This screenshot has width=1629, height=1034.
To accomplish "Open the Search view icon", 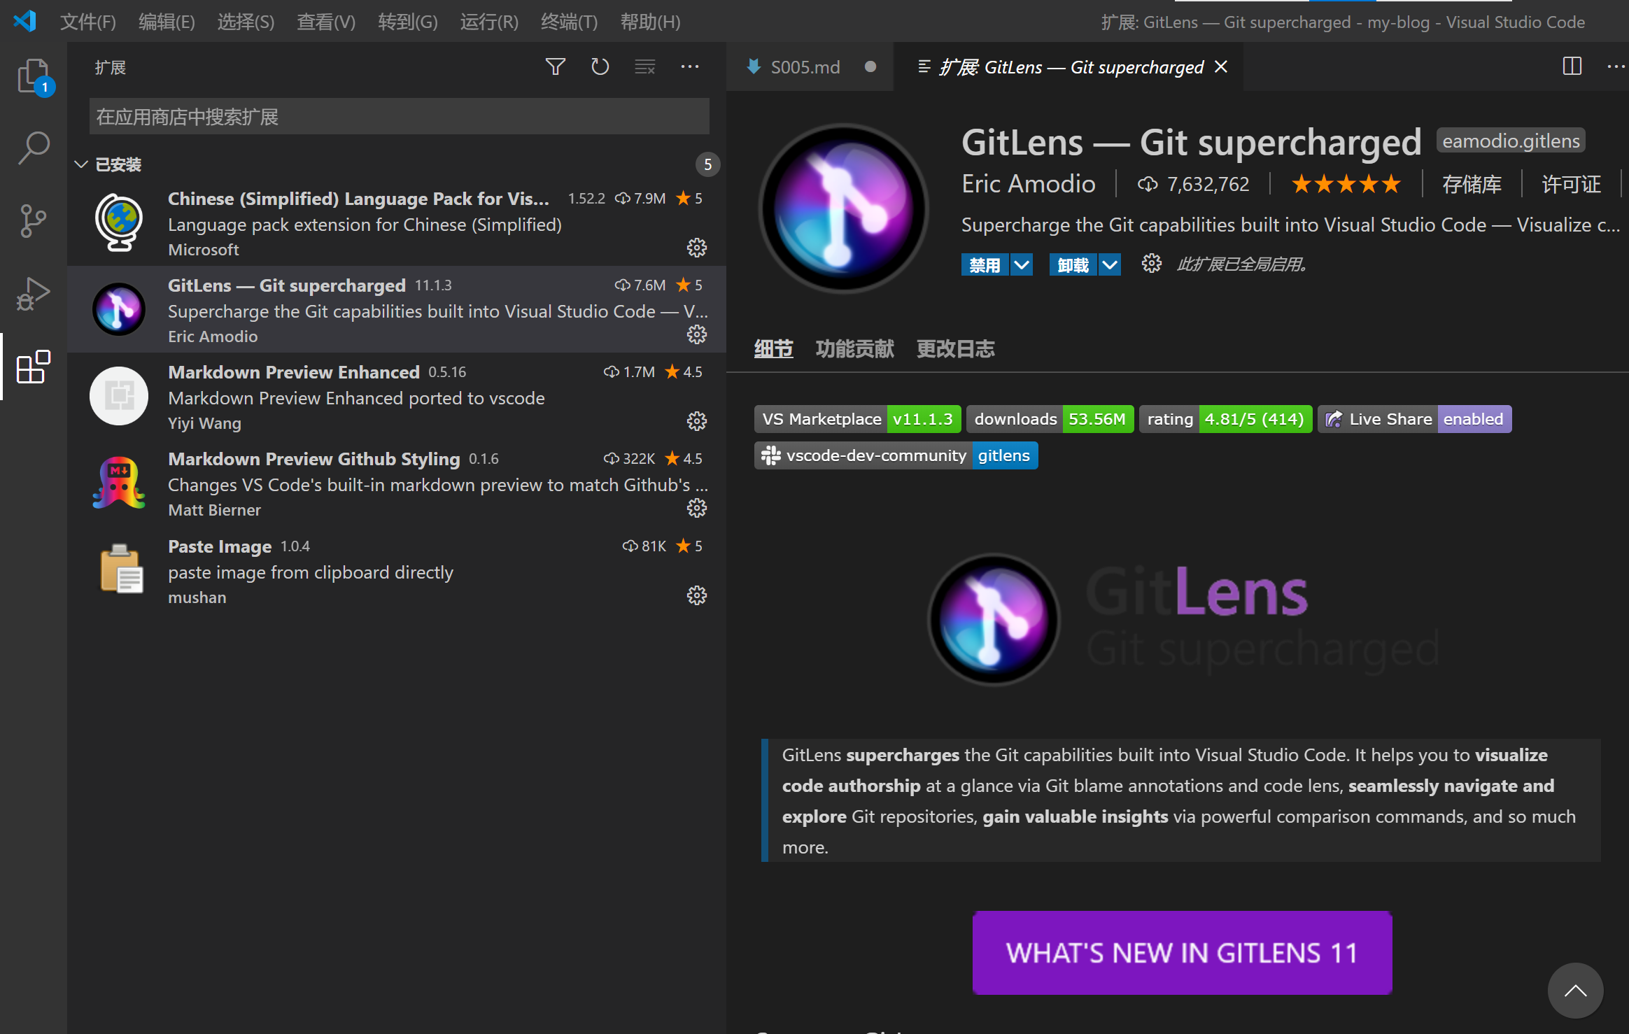I will 33,148.
